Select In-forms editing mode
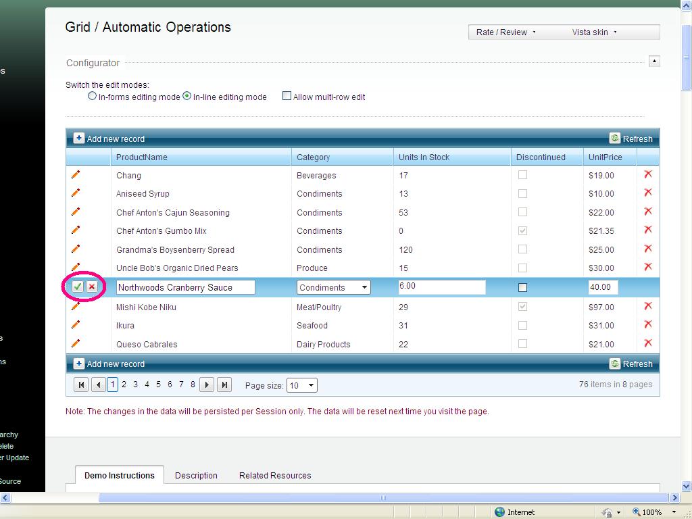 tap(93, 97)
